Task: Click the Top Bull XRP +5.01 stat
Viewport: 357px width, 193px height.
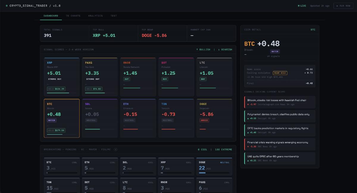Action: click(x=113, y=33)
